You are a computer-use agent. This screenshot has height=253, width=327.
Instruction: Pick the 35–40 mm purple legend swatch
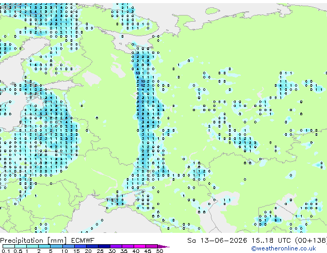pyautogui.click(x=128, y=246)
